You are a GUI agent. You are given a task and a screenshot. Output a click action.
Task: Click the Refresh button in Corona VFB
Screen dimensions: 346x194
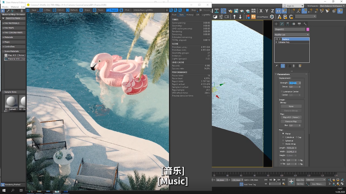[x=72, y=10]
